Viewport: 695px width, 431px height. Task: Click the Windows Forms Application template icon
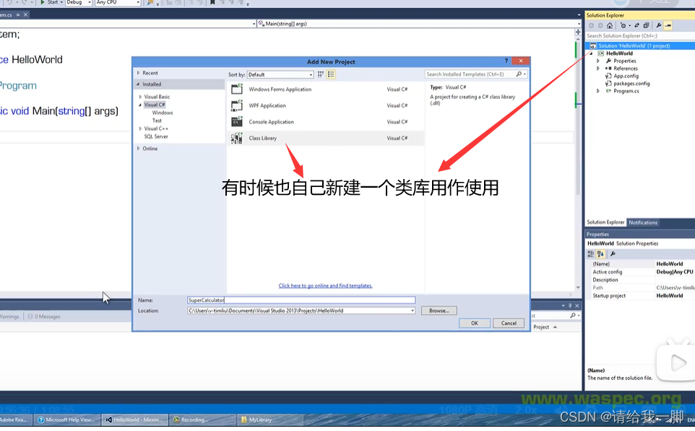coord(237,89)
